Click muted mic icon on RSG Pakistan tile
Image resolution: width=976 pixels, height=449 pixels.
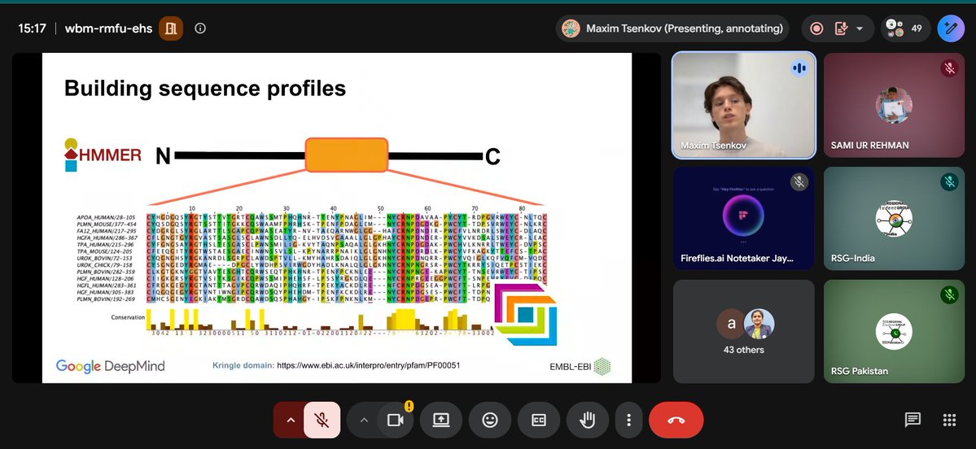[949, 294]
